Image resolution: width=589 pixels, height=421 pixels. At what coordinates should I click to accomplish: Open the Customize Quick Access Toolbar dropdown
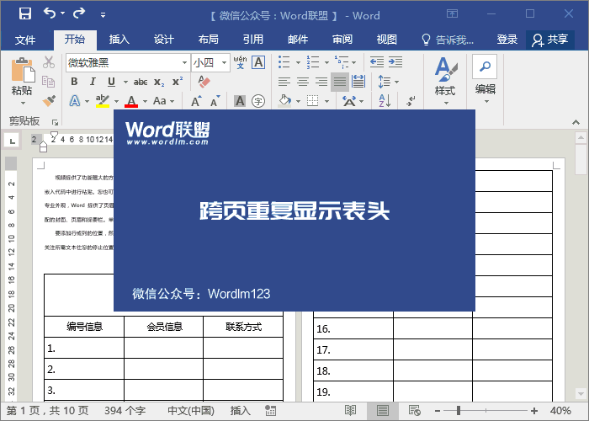[x=103, y=15]
